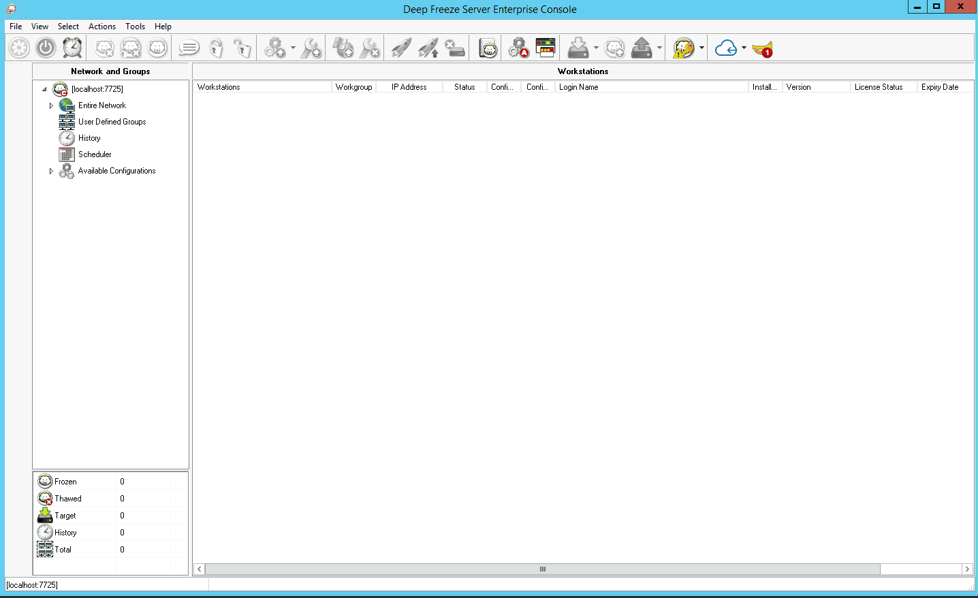
Task: Open the Help menu
Action: [163, 27]
